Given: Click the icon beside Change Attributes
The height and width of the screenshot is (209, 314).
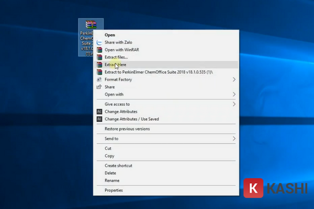Looking at the screenshot, I should 99,111.
